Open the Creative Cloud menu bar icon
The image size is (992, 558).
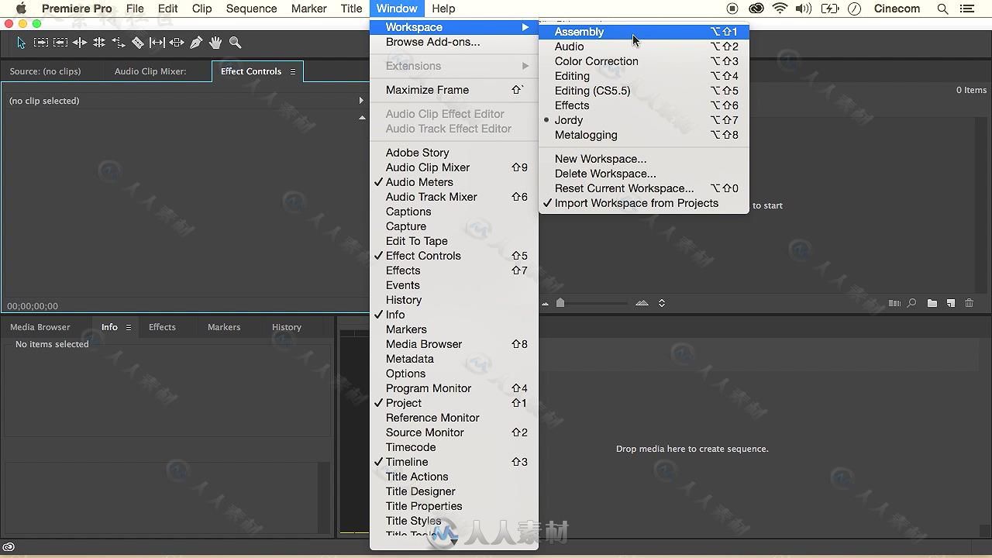coord(756,9)
